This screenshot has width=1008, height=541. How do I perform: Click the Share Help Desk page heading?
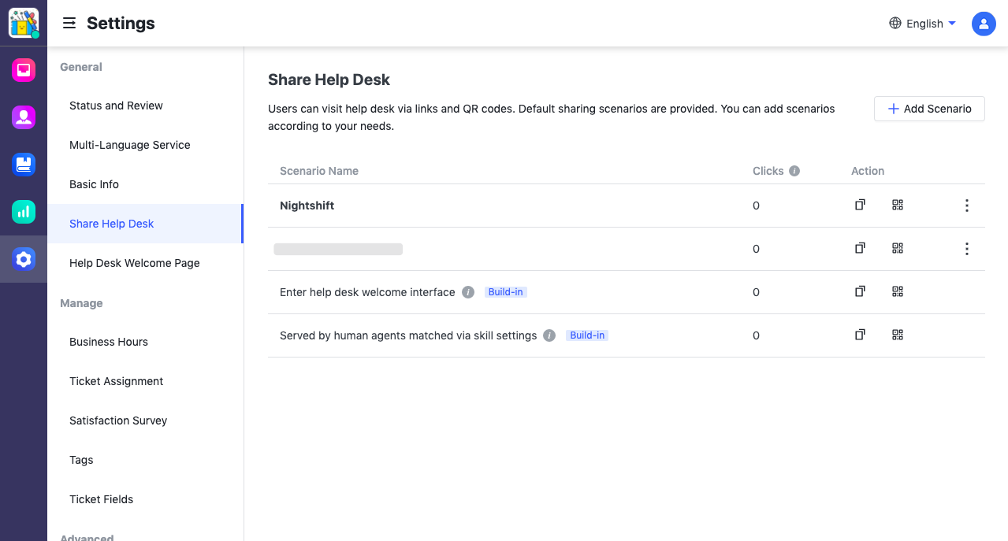point(329,80)
